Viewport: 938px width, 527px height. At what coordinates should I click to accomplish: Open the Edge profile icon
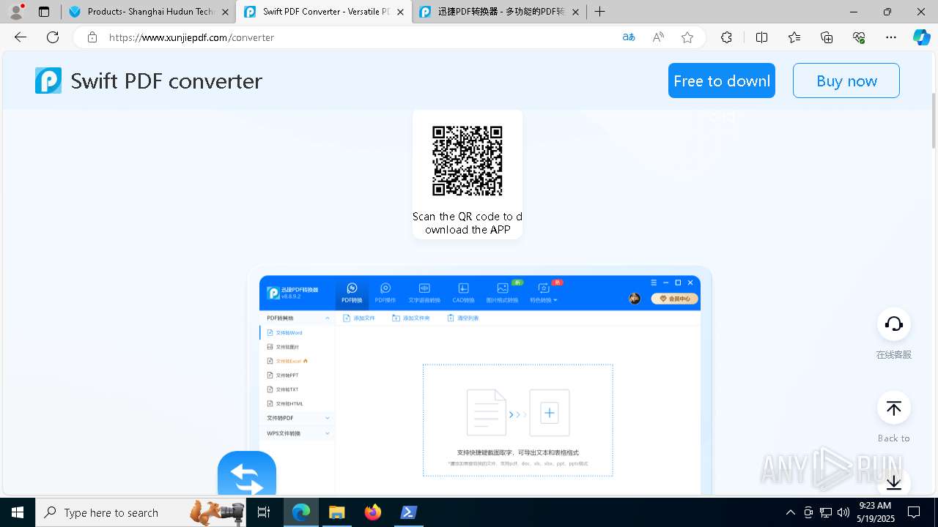pyautogui.click(x=16, y=12)
